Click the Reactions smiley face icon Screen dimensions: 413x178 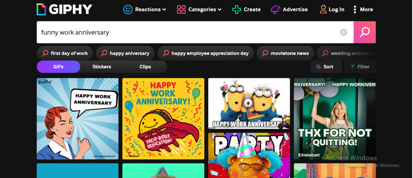click(x=128, y=10)
